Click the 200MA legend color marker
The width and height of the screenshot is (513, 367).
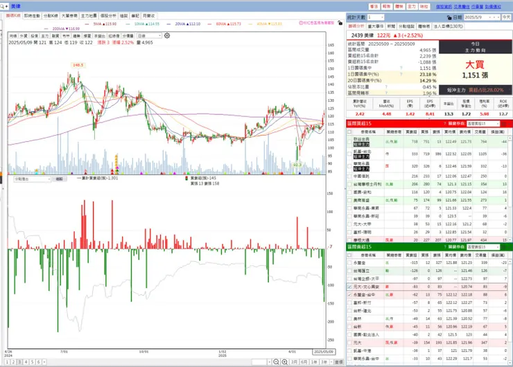pyautogui.click(x=46, y=29)
